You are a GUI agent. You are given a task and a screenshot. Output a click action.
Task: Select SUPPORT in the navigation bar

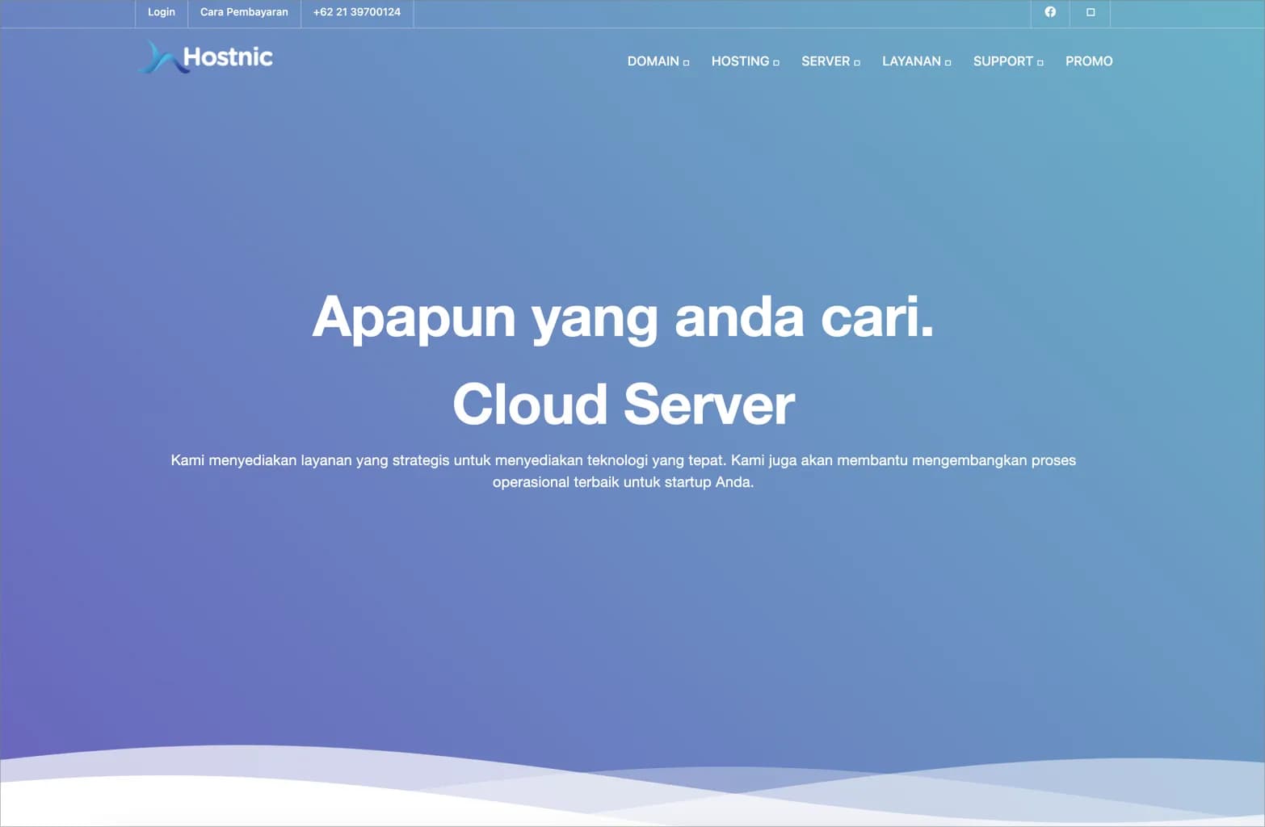pos(1003,61)
